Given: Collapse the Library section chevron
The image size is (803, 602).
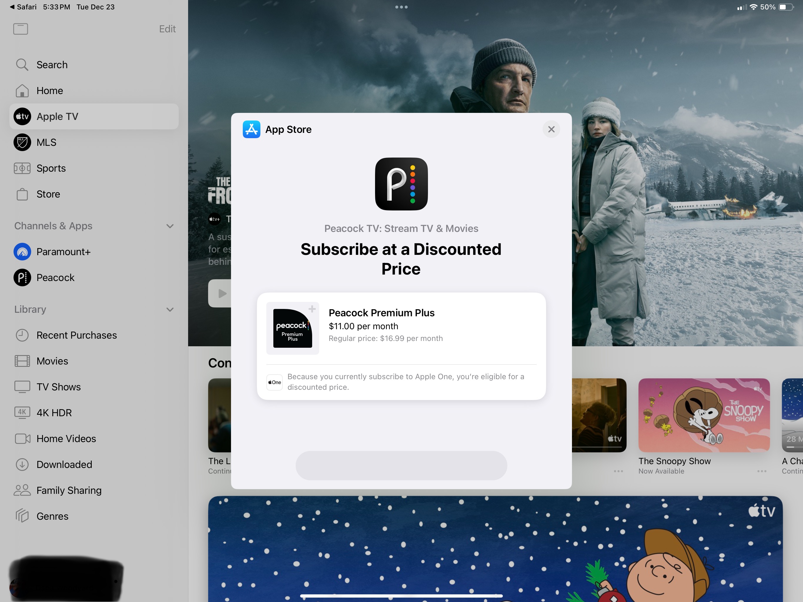Looking at the screenshot, I should tap(170, 310).
